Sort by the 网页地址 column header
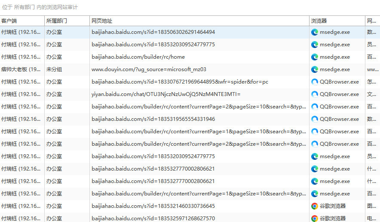The height and width of the screenshot is (222, 380). 199,21
